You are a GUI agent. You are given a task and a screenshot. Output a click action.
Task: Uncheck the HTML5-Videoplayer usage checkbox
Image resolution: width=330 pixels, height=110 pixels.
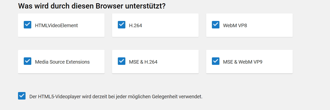pos(22,96)
